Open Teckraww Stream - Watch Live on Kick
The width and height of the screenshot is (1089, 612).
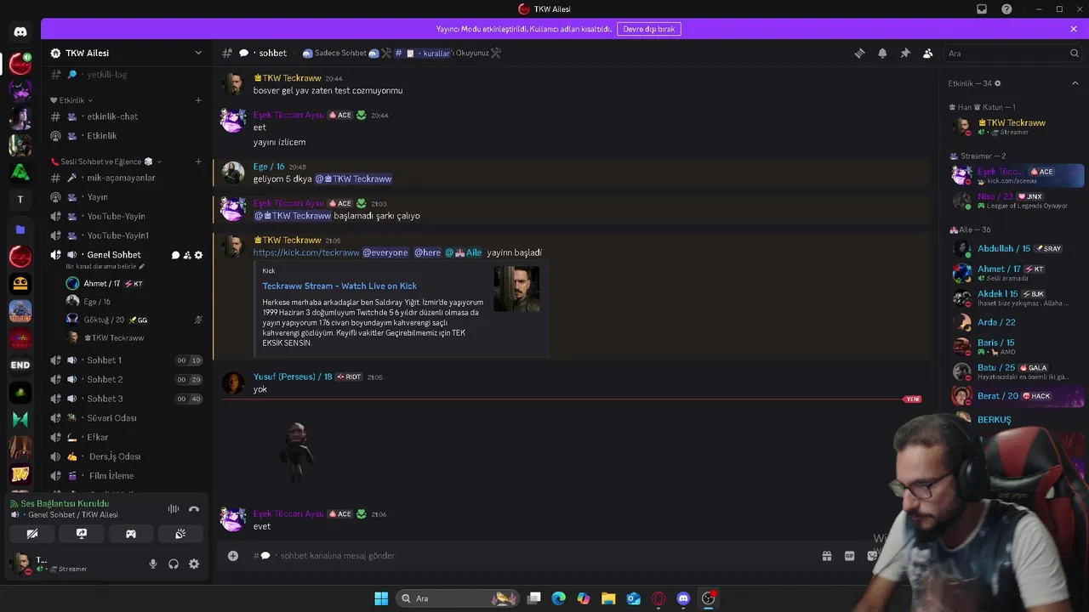pos(339,286)
